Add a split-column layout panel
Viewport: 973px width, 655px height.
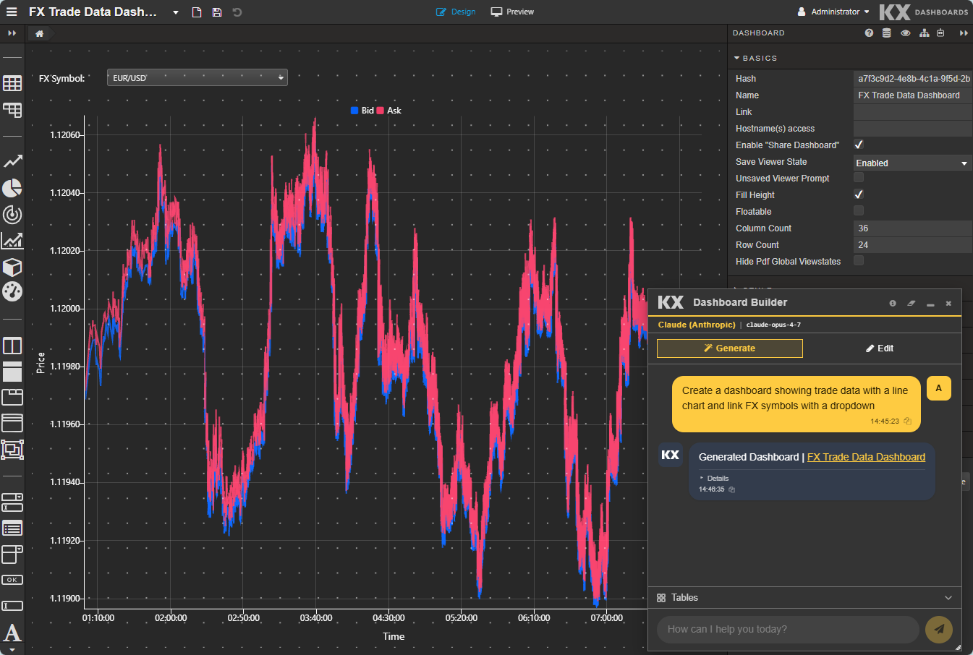pyautogui.click(x=12, y=346)
